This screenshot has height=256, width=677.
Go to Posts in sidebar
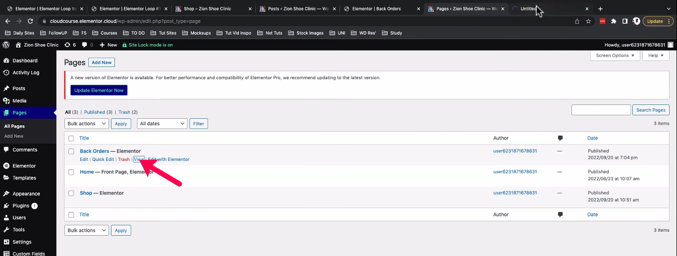point(19,88)
